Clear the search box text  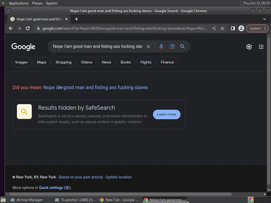point(148,47)
